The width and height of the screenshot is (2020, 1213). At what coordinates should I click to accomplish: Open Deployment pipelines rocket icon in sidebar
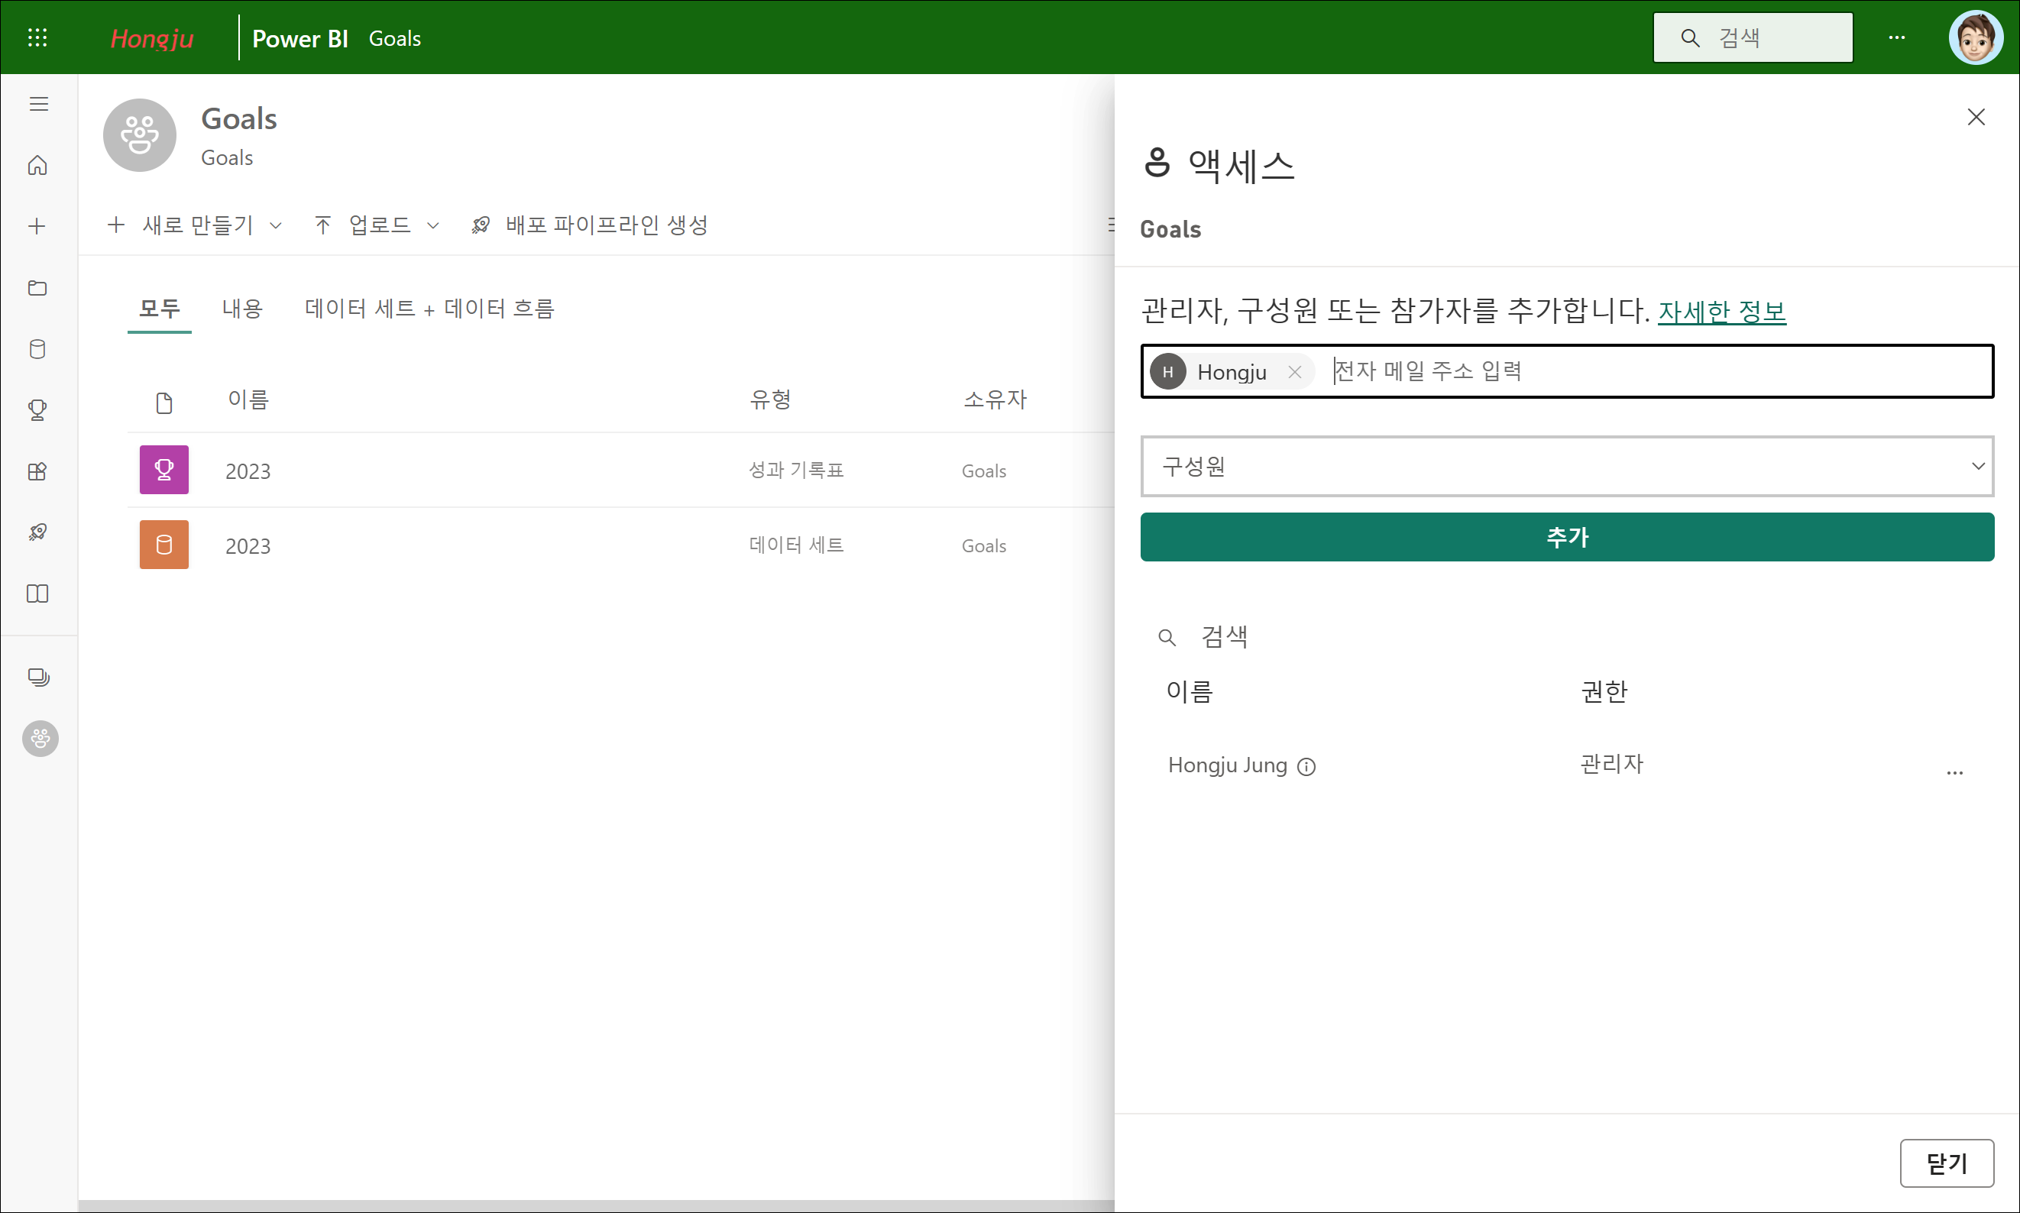37,532
